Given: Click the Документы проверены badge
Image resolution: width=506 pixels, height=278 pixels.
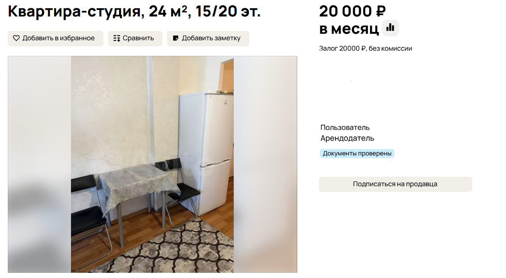Looking at the screenshot, I should click(x=357, y=153).
